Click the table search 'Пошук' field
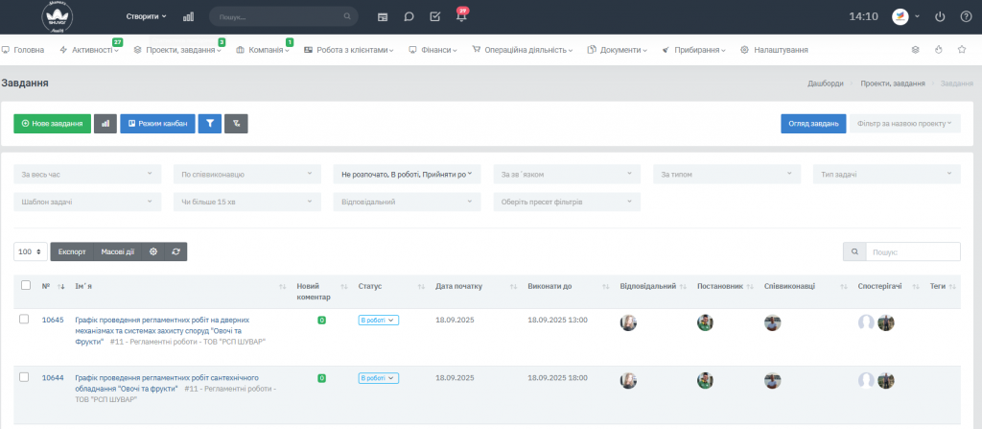The width and height of the screenshot is (982, 429). pyautogui.click(x=911, y=251)
